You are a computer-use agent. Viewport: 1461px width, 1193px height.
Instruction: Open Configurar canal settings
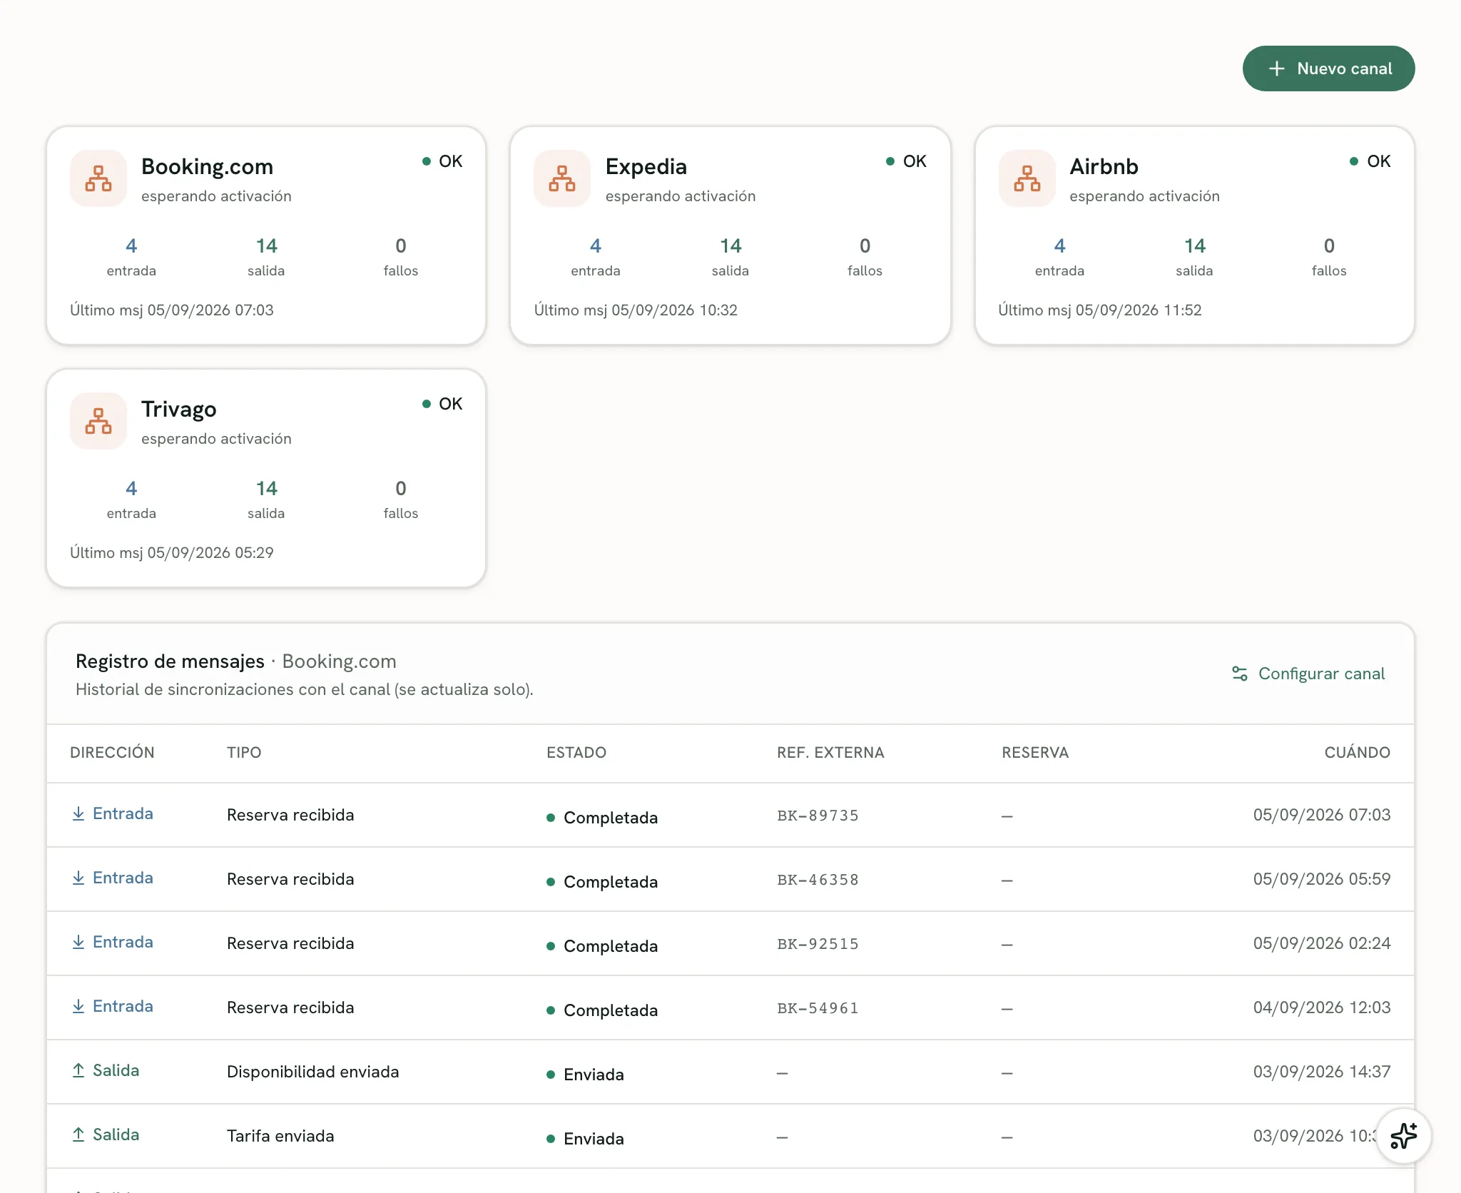1308,674
